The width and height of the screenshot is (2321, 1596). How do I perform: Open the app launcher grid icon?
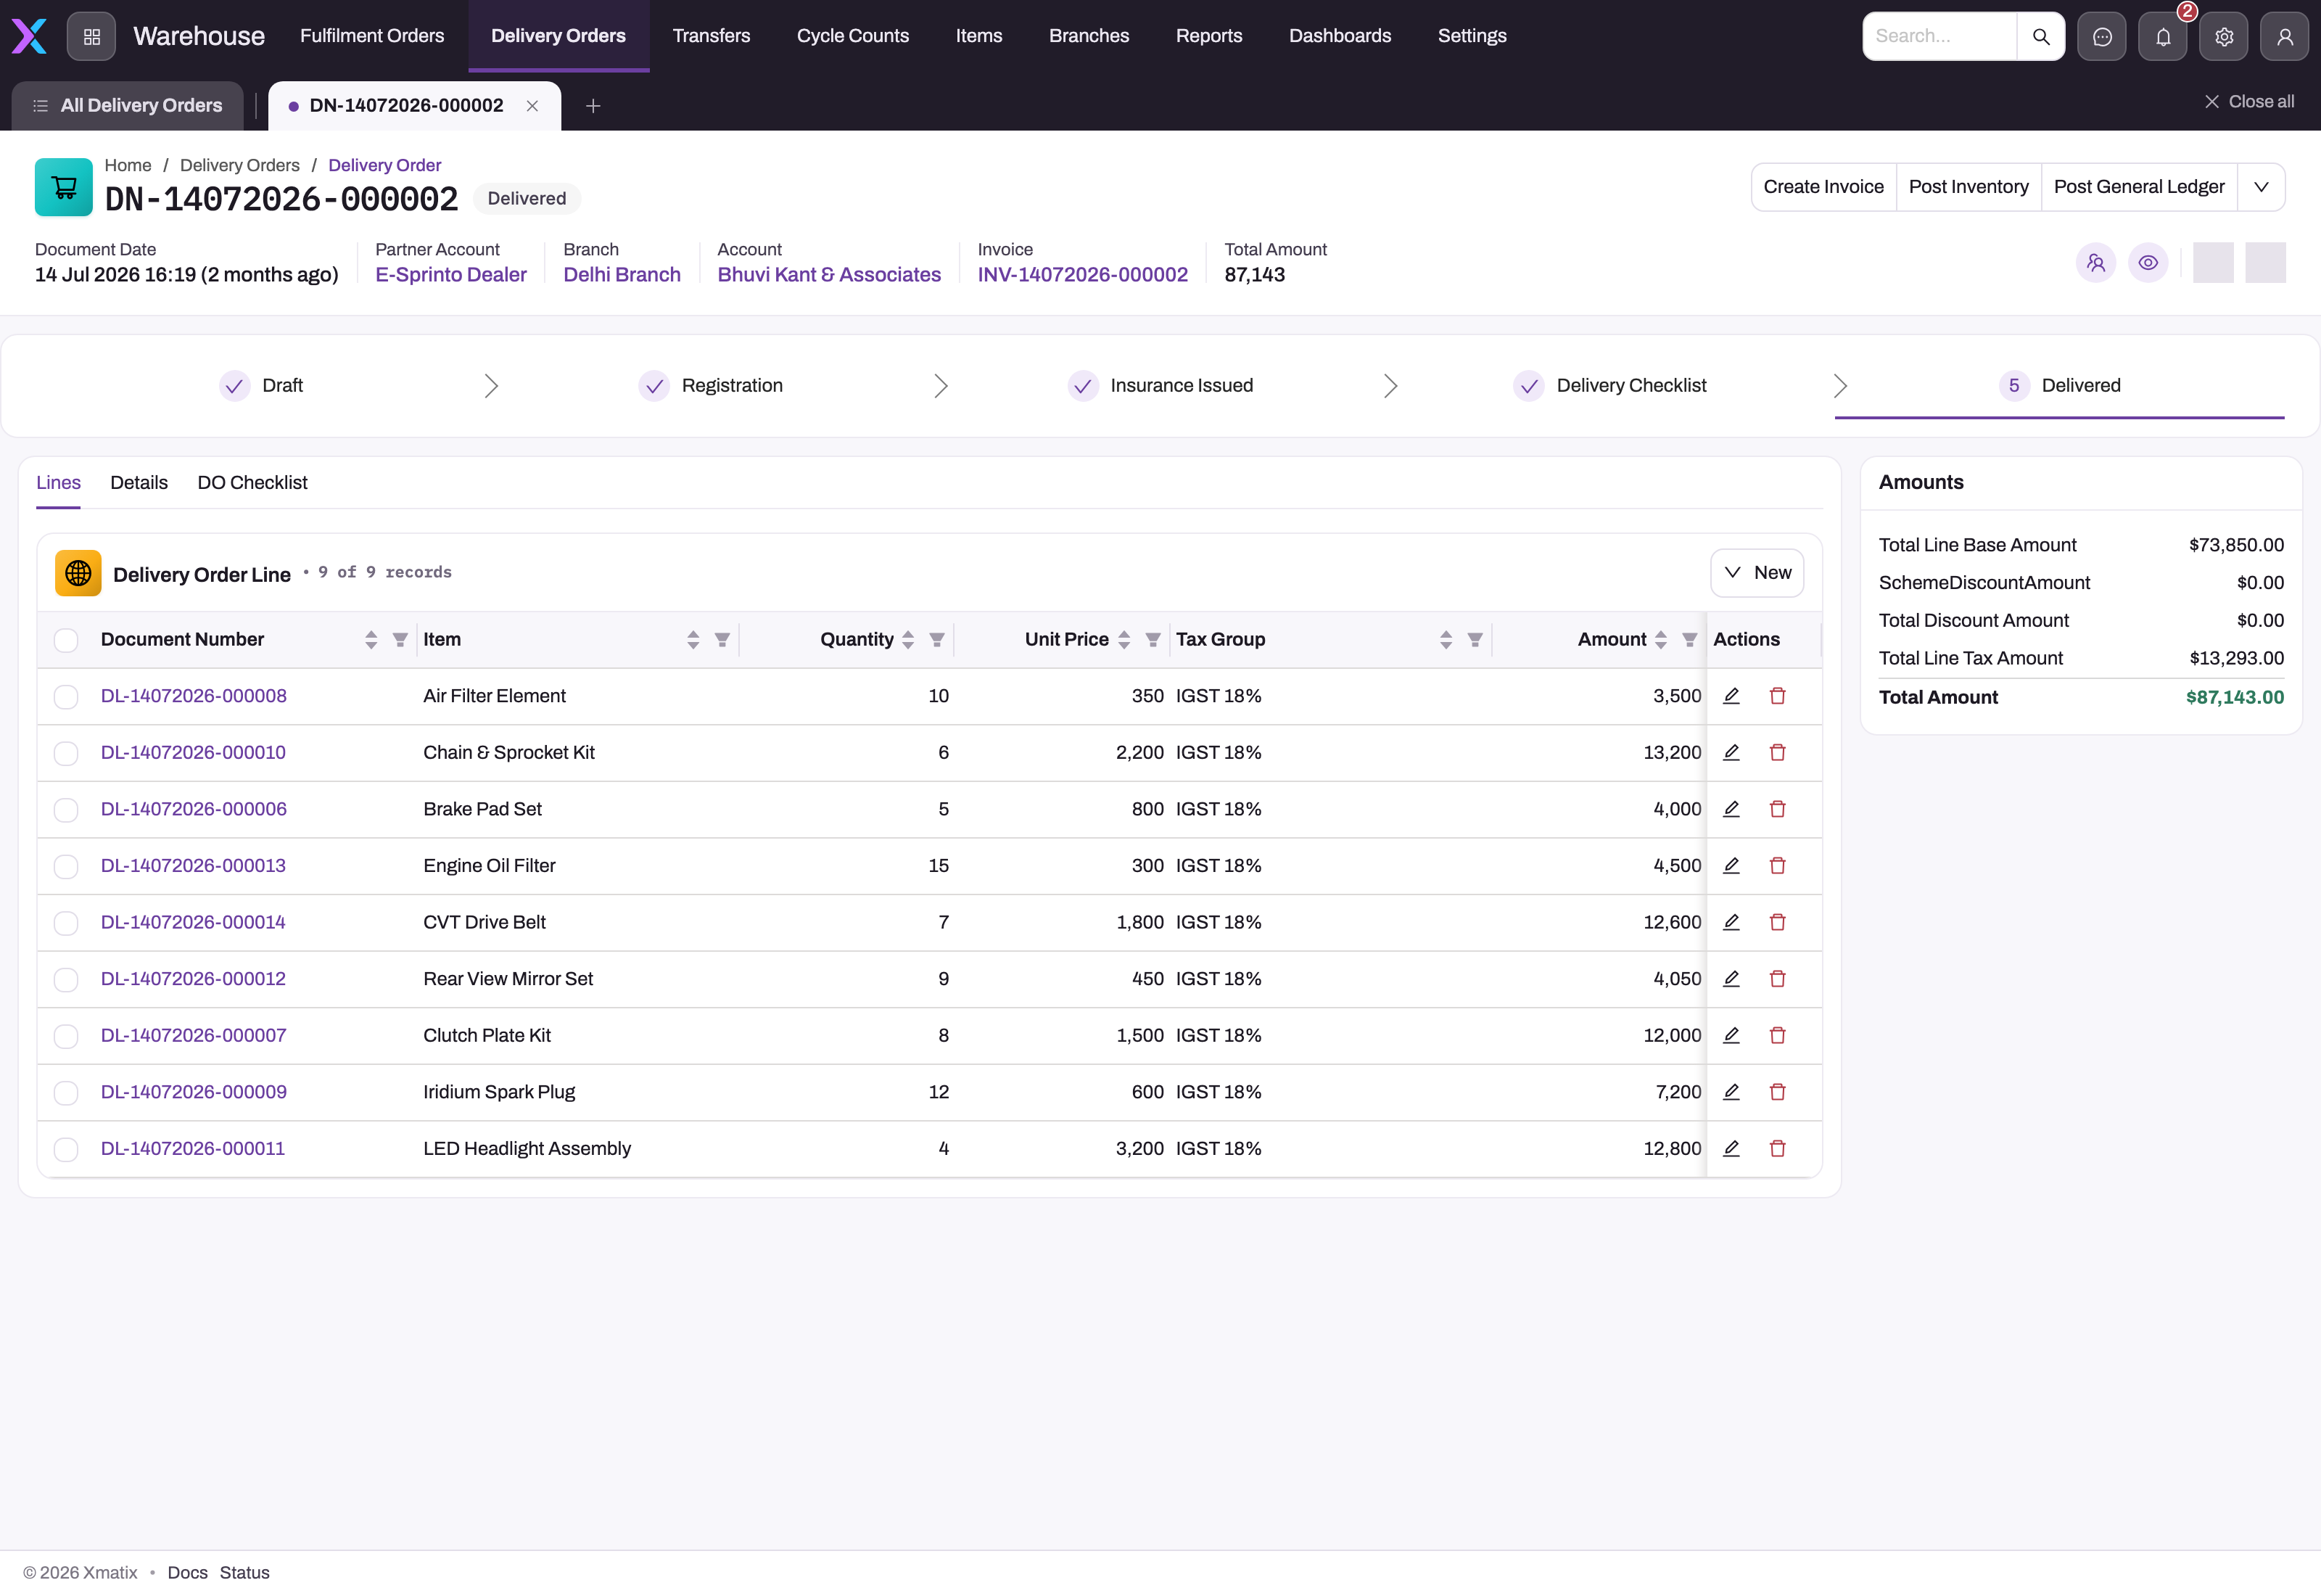[x=91, y=36]
